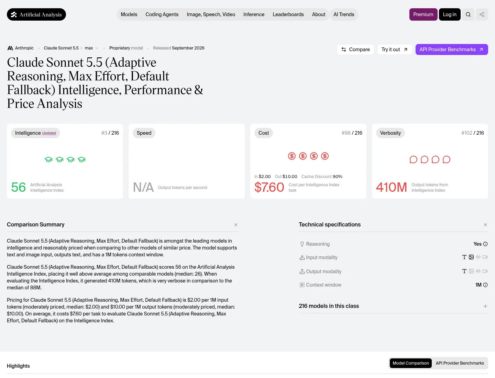Click the Compare button
The width and height of the screenshot is (495, 378).
pos(355,49)
